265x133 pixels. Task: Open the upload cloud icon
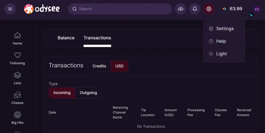tap(180, 9)
